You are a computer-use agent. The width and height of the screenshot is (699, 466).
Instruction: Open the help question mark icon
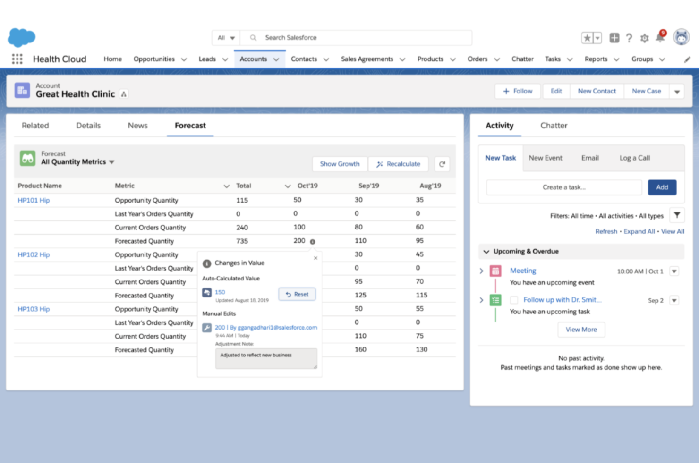[x=629, y=38]
